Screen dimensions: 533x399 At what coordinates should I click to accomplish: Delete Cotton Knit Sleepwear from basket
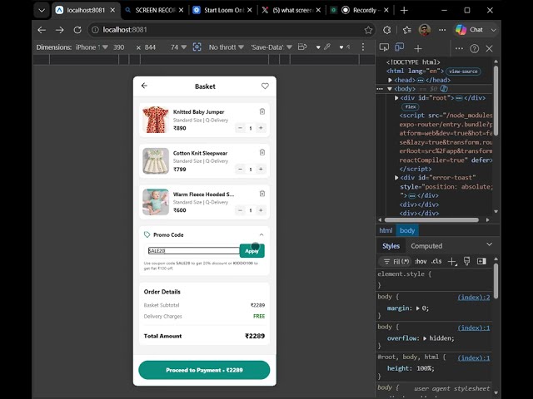262,152
